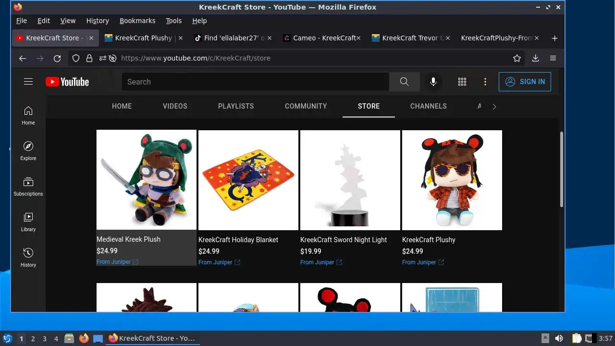The image size is (615, 346).
Task: Open the History menu in the menu bar
Action: (98, 21)
